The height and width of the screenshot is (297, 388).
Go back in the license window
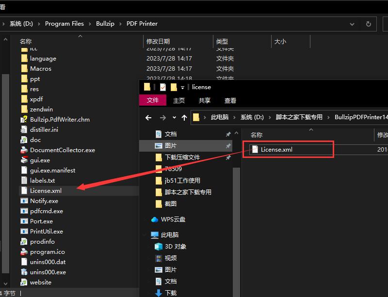(148, 117)
